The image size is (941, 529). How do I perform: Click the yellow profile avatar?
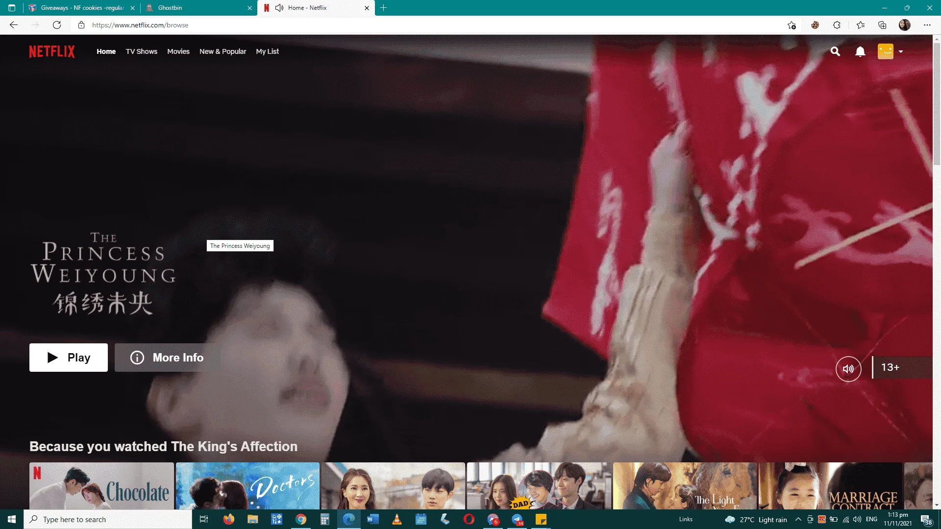pos(886,51)
